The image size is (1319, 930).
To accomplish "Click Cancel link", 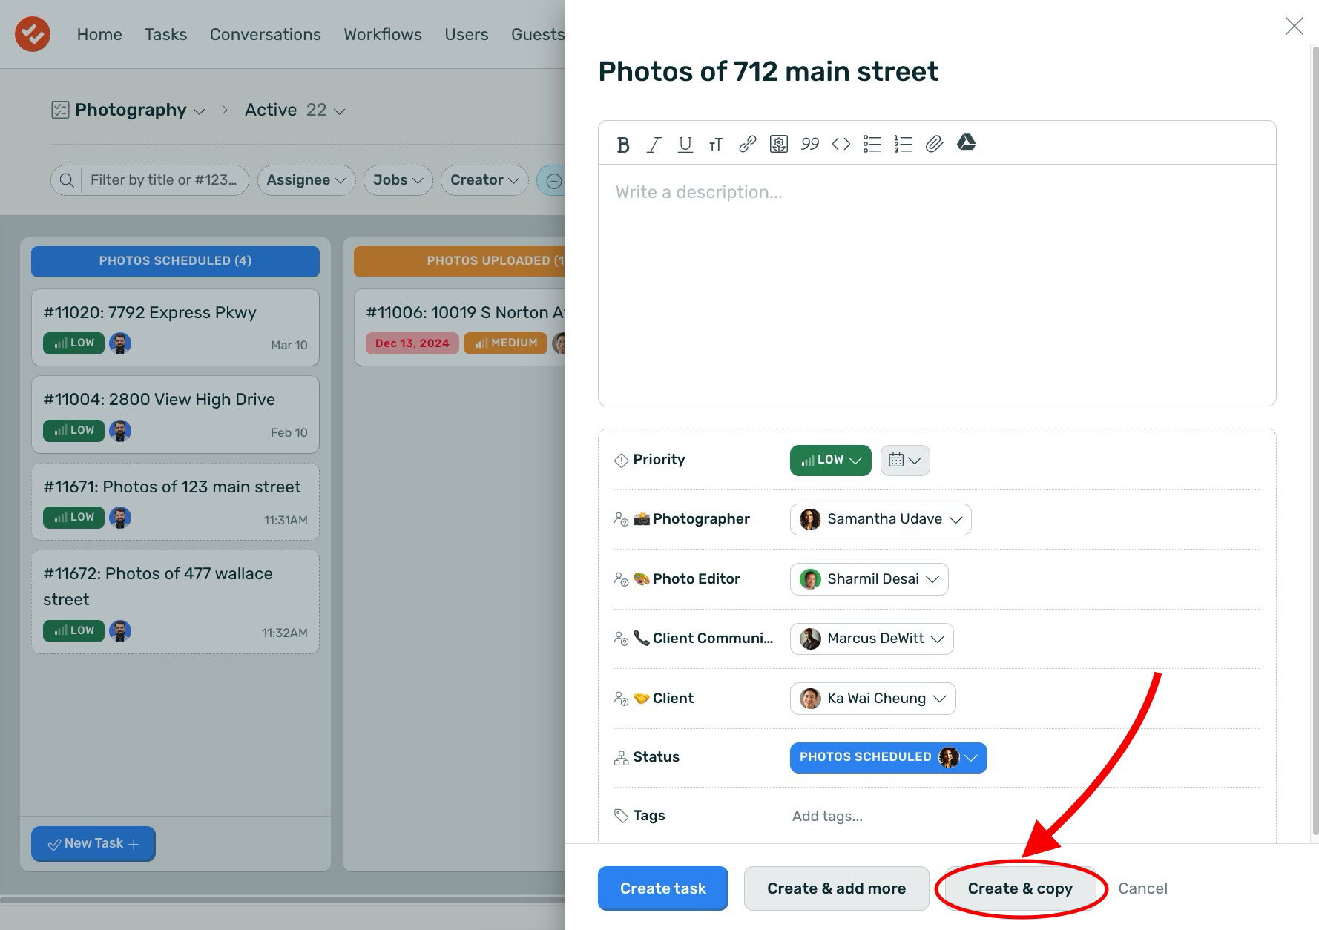I will pos(1142,888).
